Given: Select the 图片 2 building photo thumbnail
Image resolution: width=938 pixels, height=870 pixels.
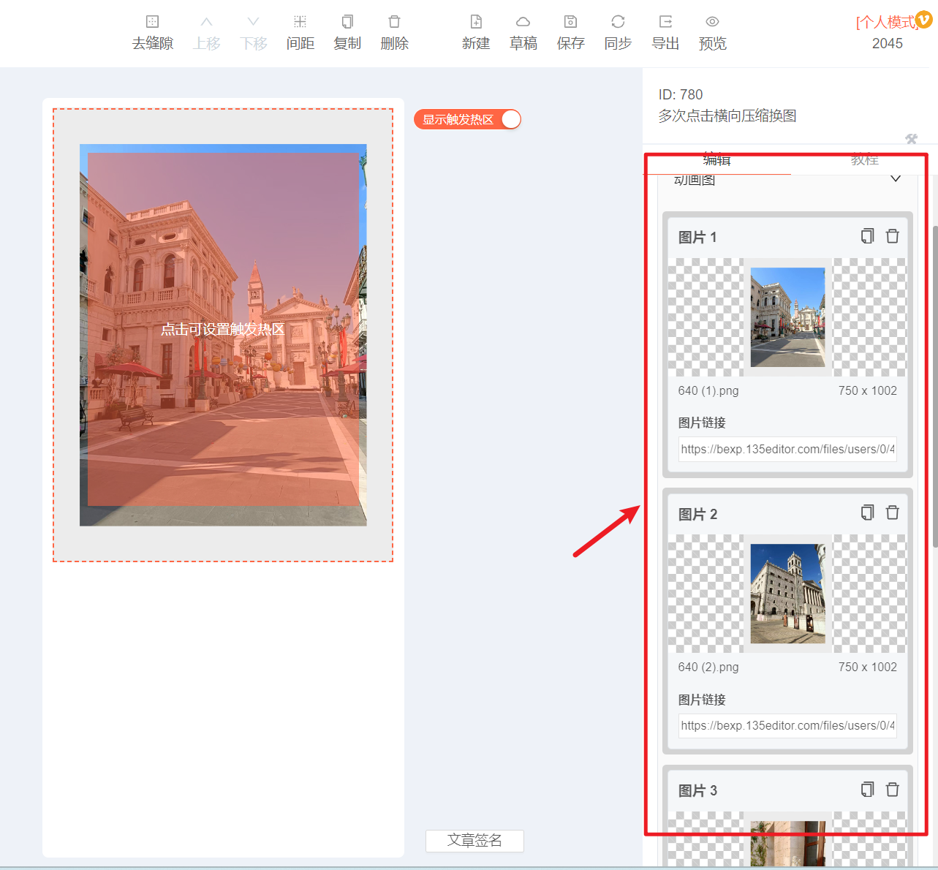Looking at the screenshot, I should click(x=787, y=594).
